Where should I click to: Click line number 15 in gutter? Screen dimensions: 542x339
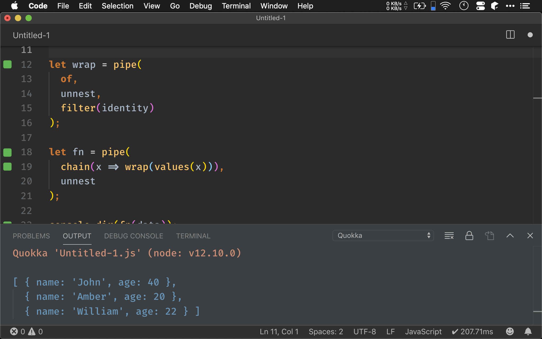coord(26,108)
